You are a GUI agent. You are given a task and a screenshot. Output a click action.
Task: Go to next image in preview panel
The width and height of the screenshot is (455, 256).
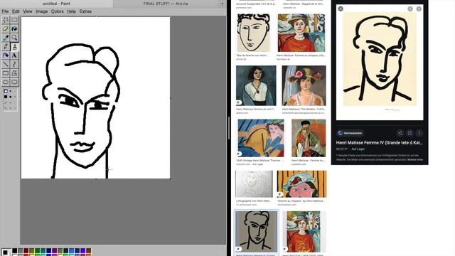point(419,9)
